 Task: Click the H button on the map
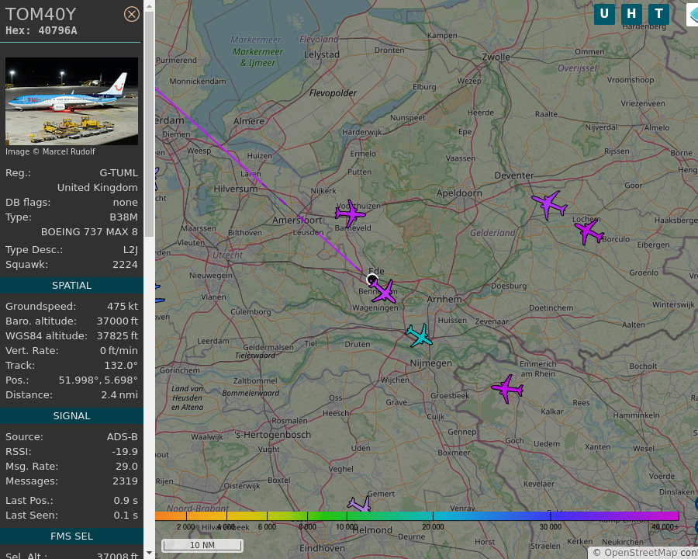(x=631, y=14)
